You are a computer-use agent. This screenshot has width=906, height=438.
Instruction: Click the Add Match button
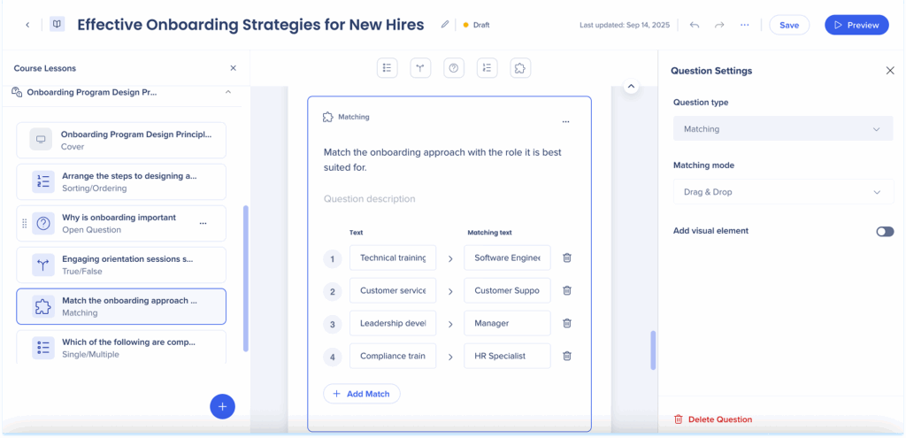(362, 394)
